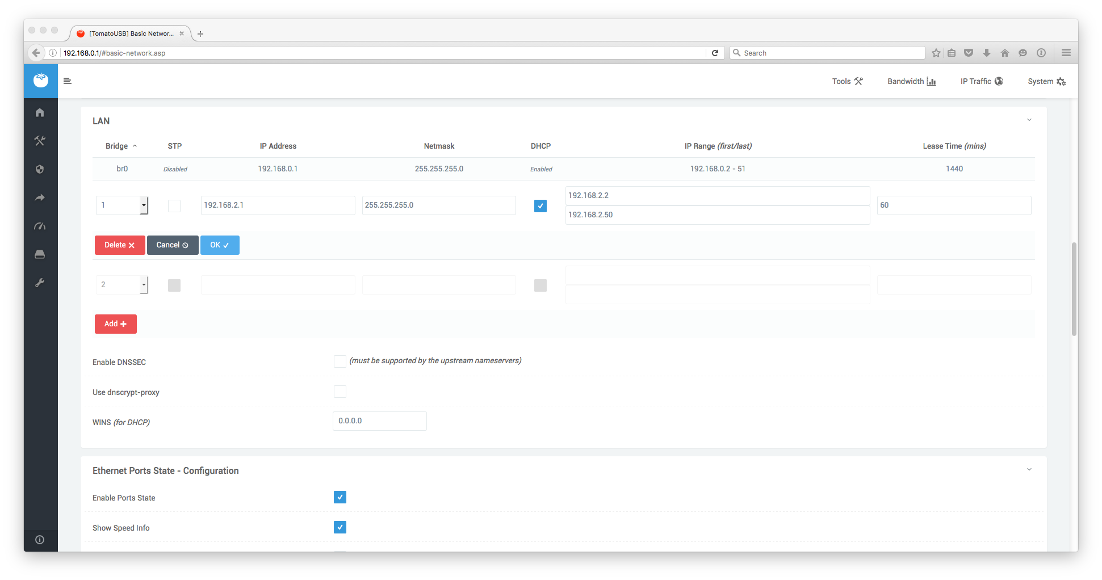Viewport: 1102px width, 580px height.
Task: Edit first IP range field 192.168.2.2
Action: (718, 195)
